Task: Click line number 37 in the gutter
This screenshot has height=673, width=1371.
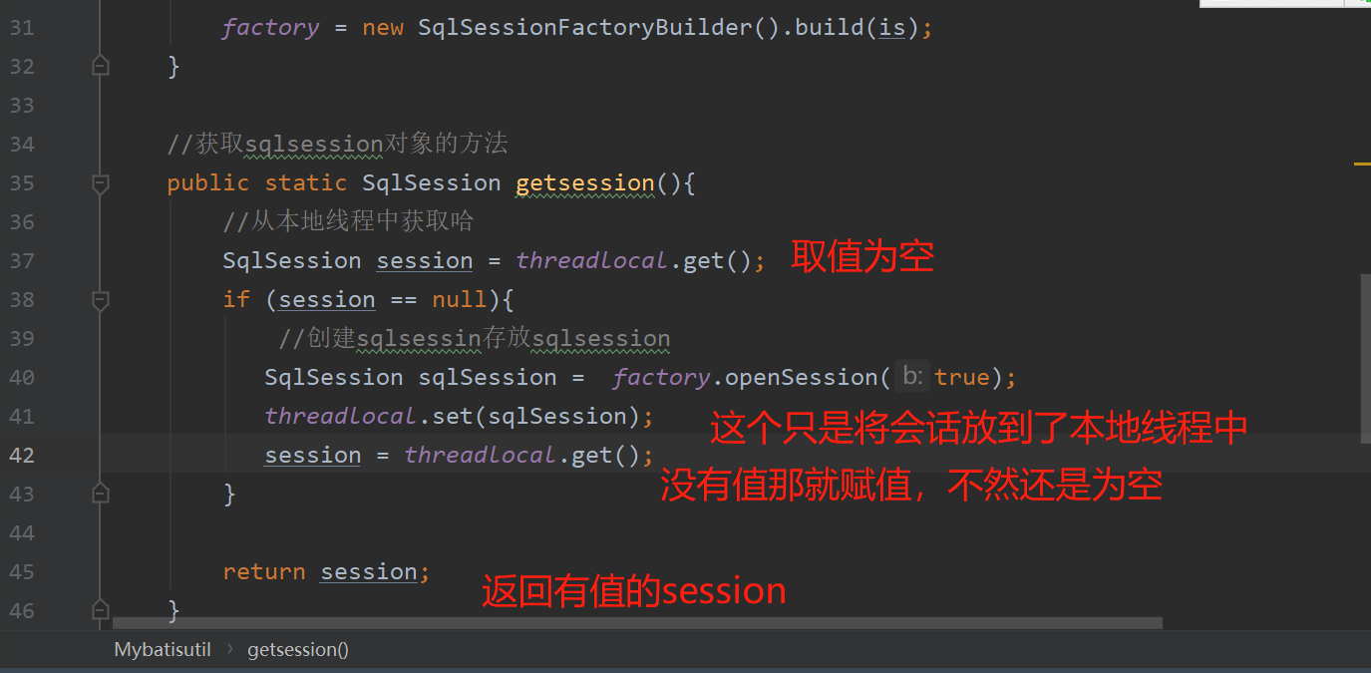Action: pyautogui.click(x=22, y=260)
